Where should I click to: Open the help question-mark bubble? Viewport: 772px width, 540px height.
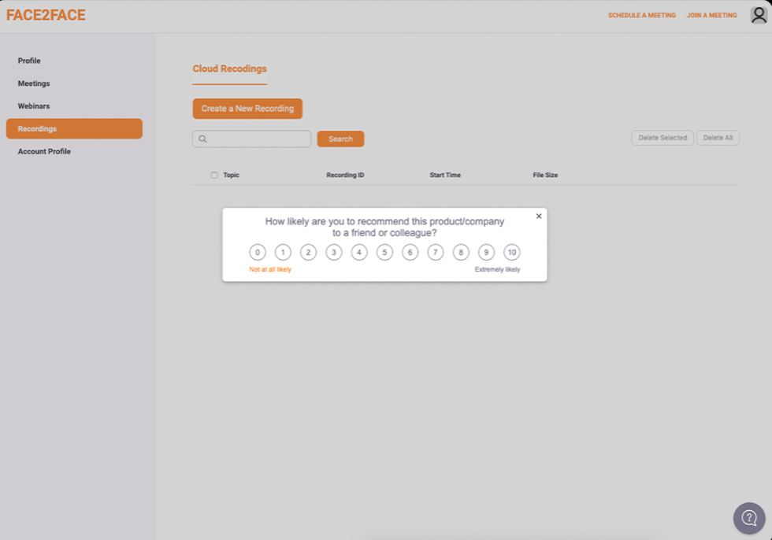(x=748, y=518)
